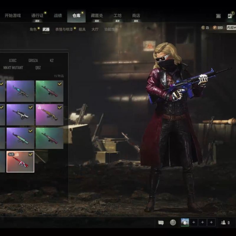Open the chat bubble icon
The width and height of the screenshot is (236, 236).
tap(161, 223)
